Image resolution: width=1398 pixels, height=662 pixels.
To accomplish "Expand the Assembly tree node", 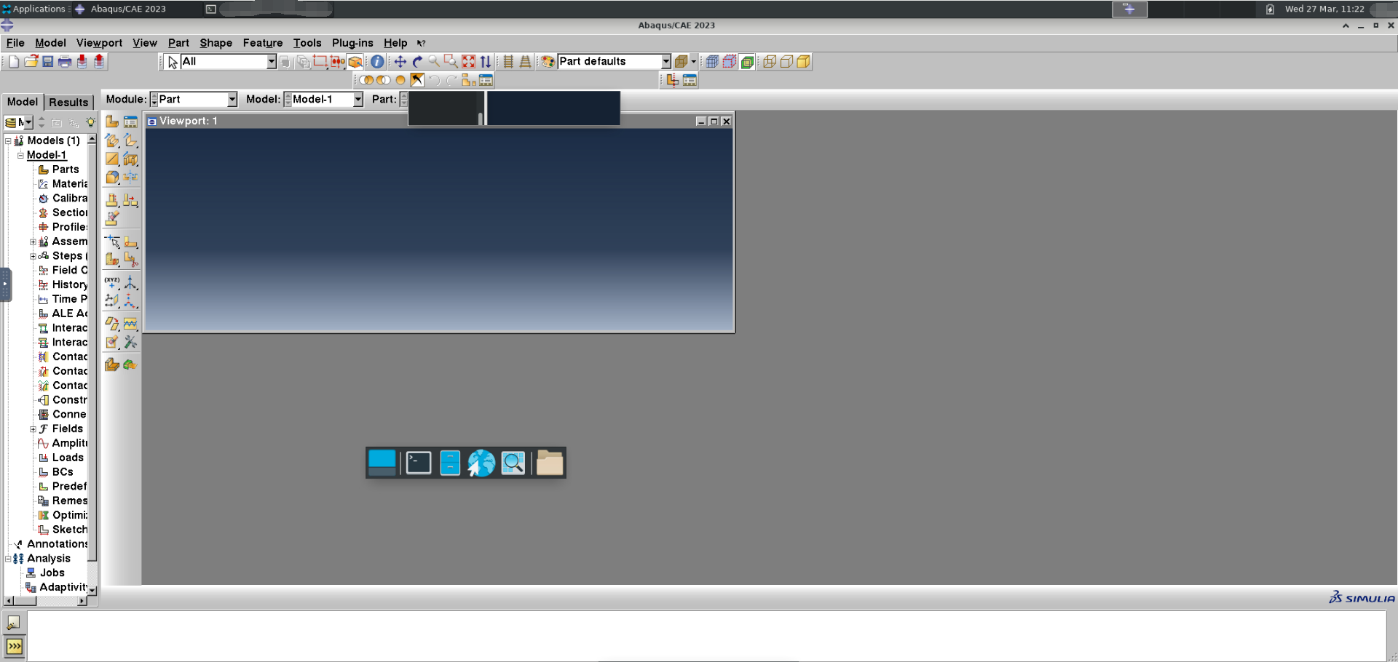I will (x=33, y=242).
